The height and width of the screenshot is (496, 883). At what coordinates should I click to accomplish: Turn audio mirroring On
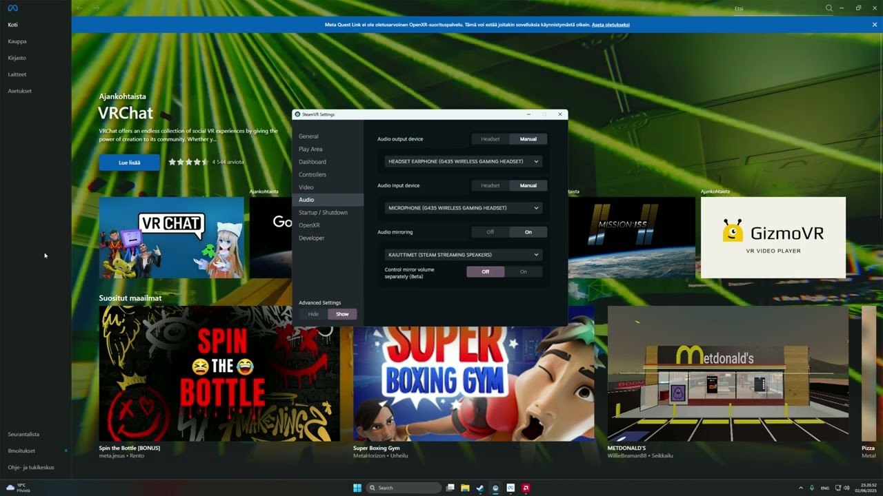click(528, 232)
